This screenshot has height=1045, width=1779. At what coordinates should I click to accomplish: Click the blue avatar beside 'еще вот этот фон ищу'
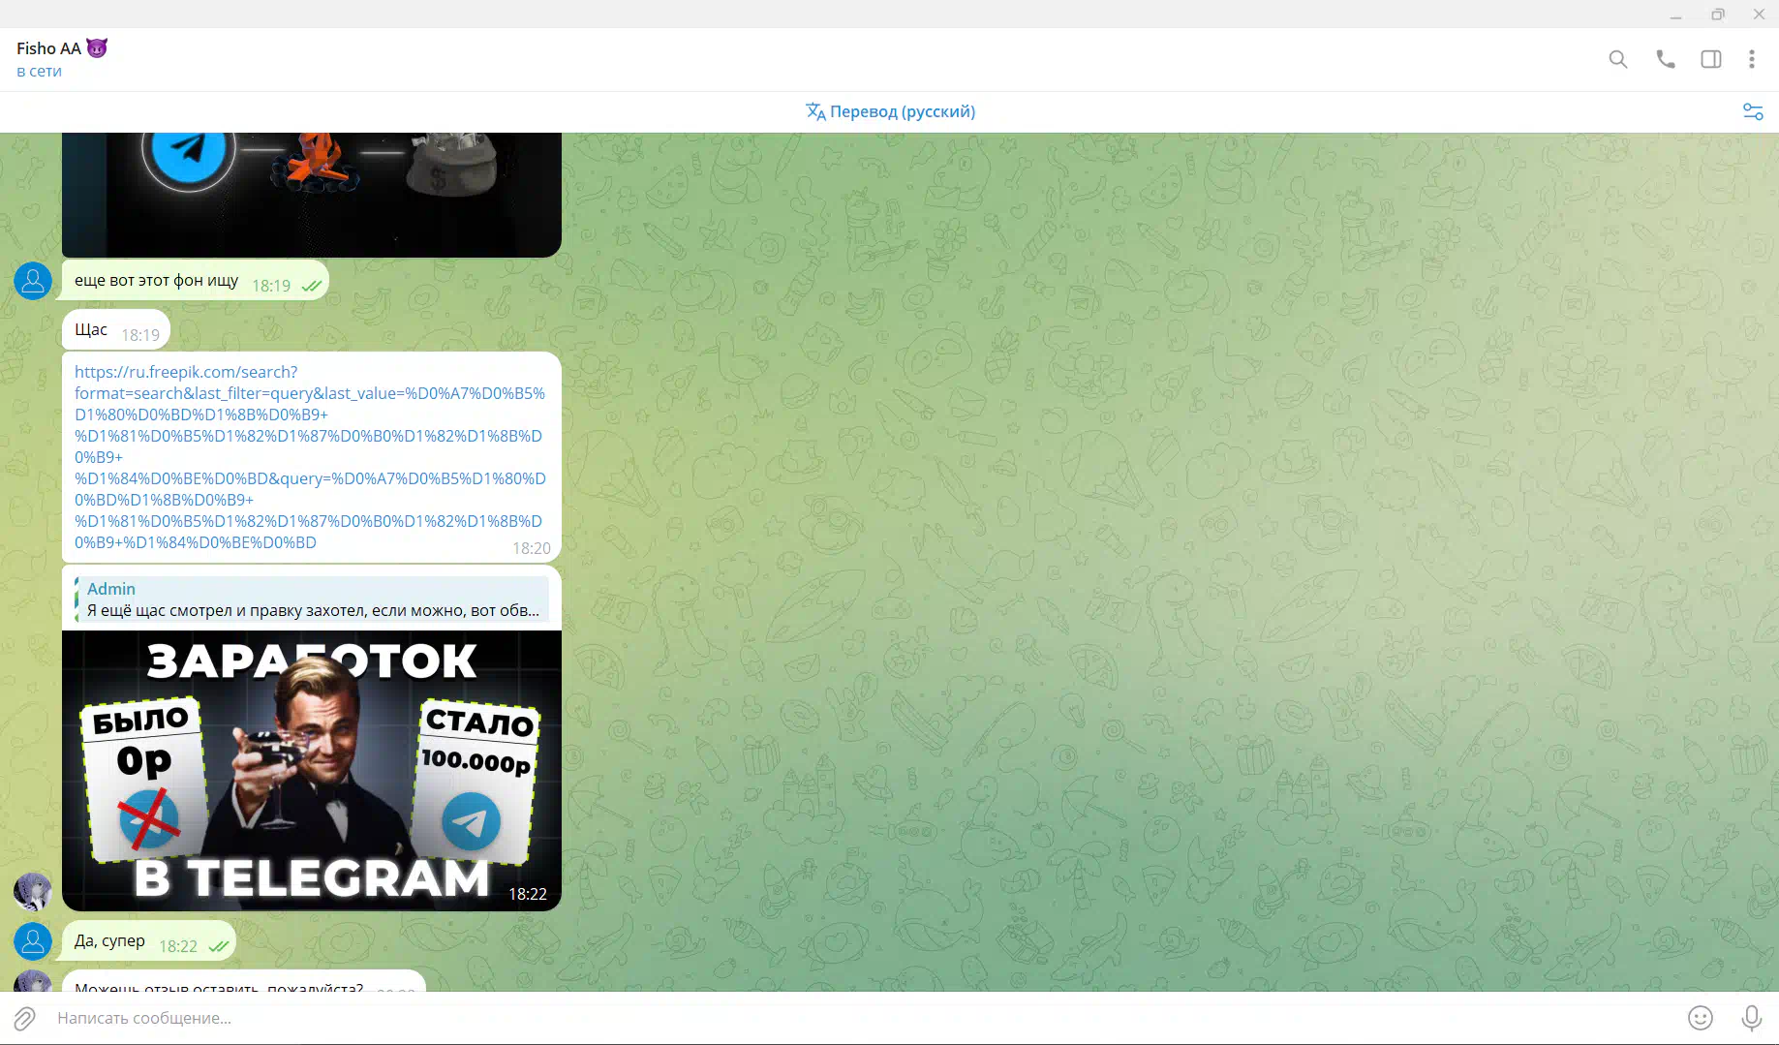tap(33, 281)
